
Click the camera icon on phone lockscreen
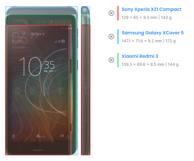(62, 136)
